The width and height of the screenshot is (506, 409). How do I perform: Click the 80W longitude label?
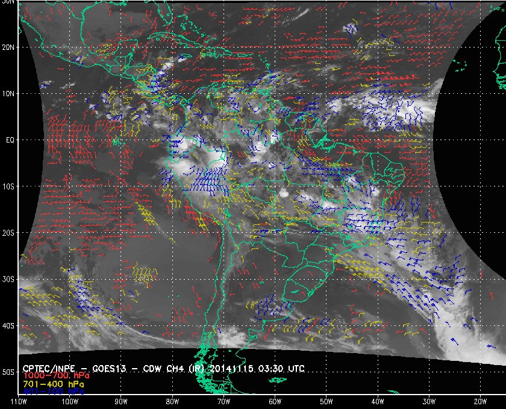[172, 402]
